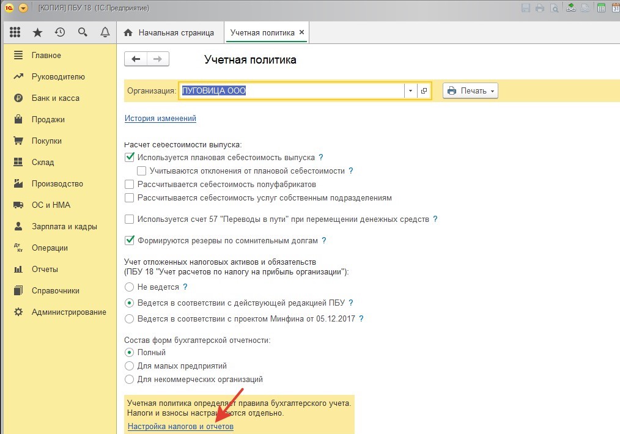Open the Печать dropdown button
Screen dimensions: 620x434
click(x=470, y=91)
